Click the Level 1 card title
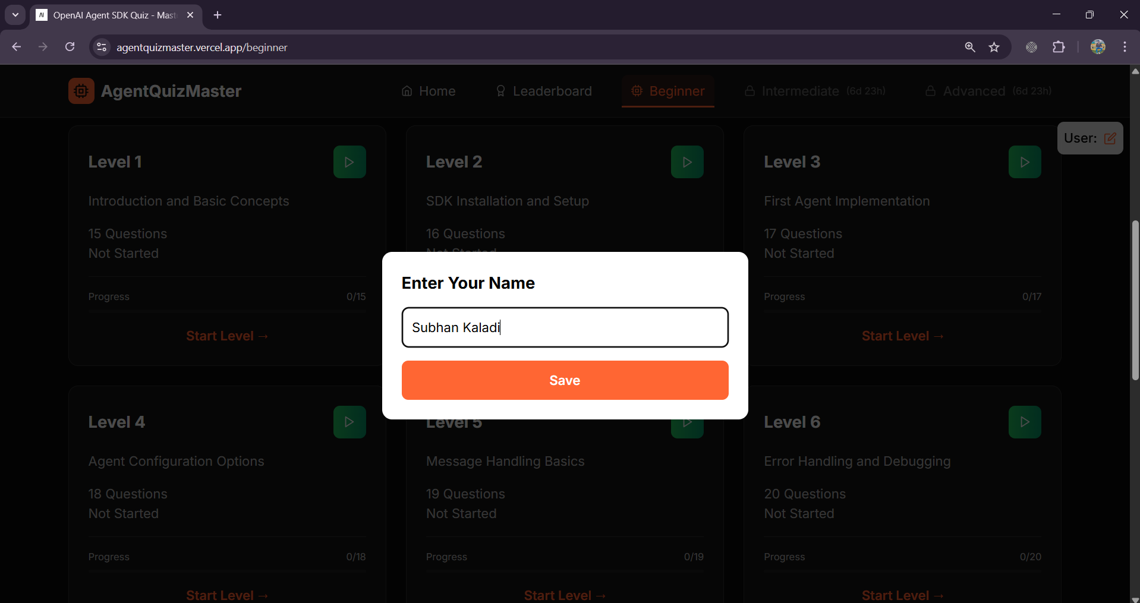Screen dimensions: 1140x603 pos(115,162)
